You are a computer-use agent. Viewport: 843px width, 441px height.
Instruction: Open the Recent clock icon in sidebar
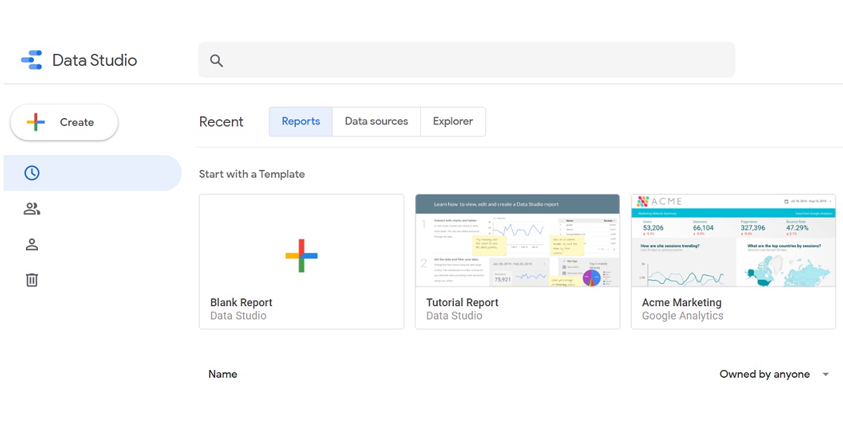[x=32, y=173]
